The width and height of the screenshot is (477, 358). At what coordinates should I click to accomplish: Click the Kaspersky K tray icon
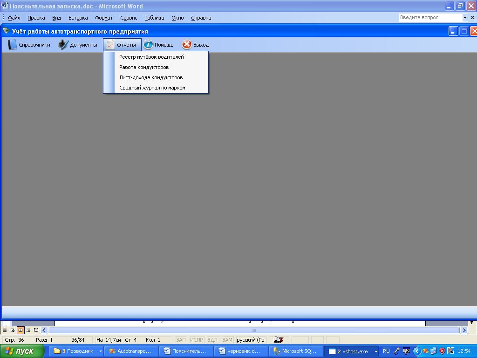450,351
